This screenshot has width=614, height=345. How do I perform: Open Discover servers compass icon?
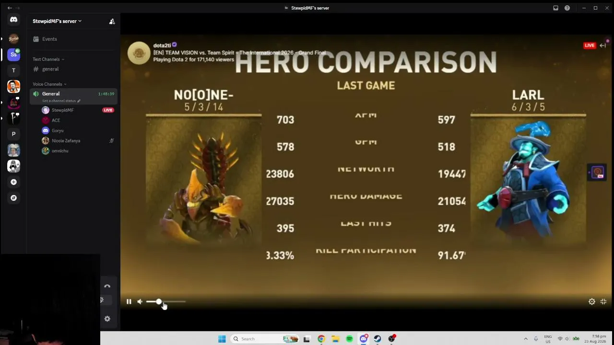(13, 198)
